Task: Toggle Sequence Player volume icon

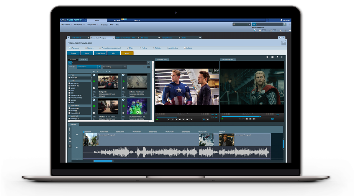Action: coord(278,115)
